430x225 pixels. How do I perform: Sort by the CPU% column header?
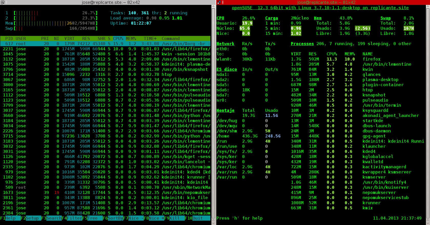(118, 38)
